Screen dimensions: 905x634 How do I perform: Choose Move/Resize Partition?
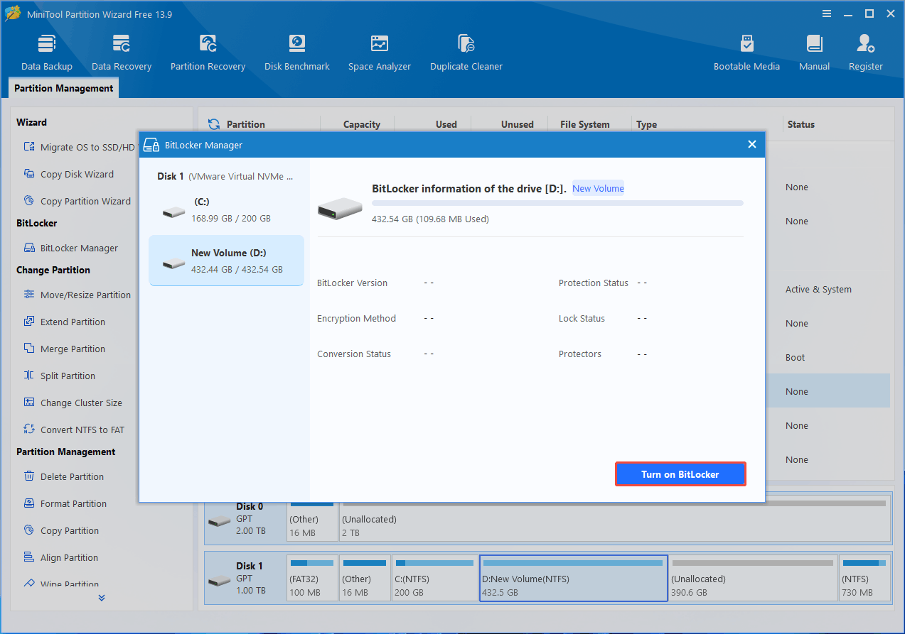(x=77, y=295)
